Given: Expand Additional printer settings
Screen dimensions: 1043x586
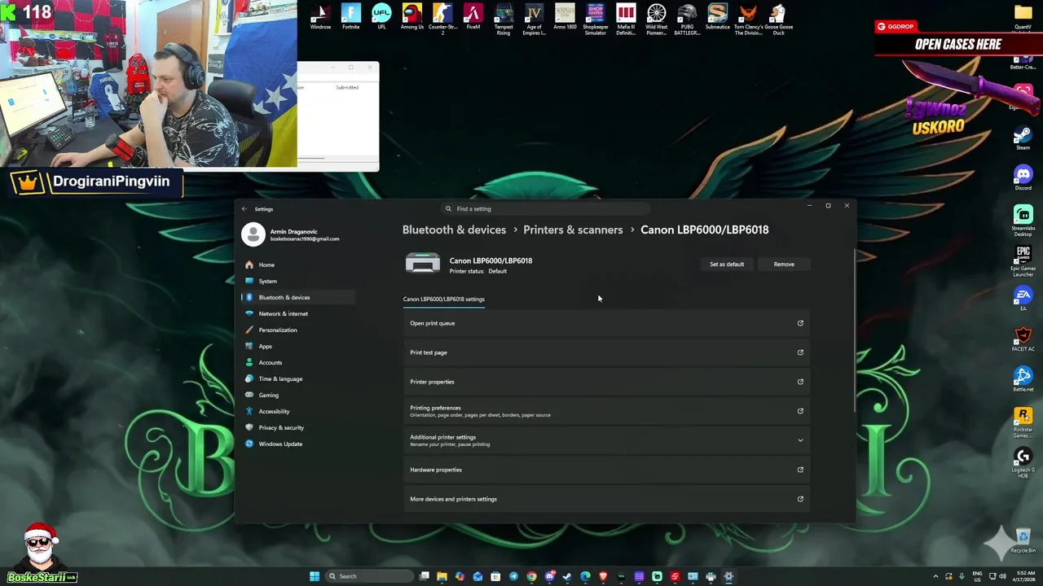Looking at the screenshot, I should tap(606, 440).
